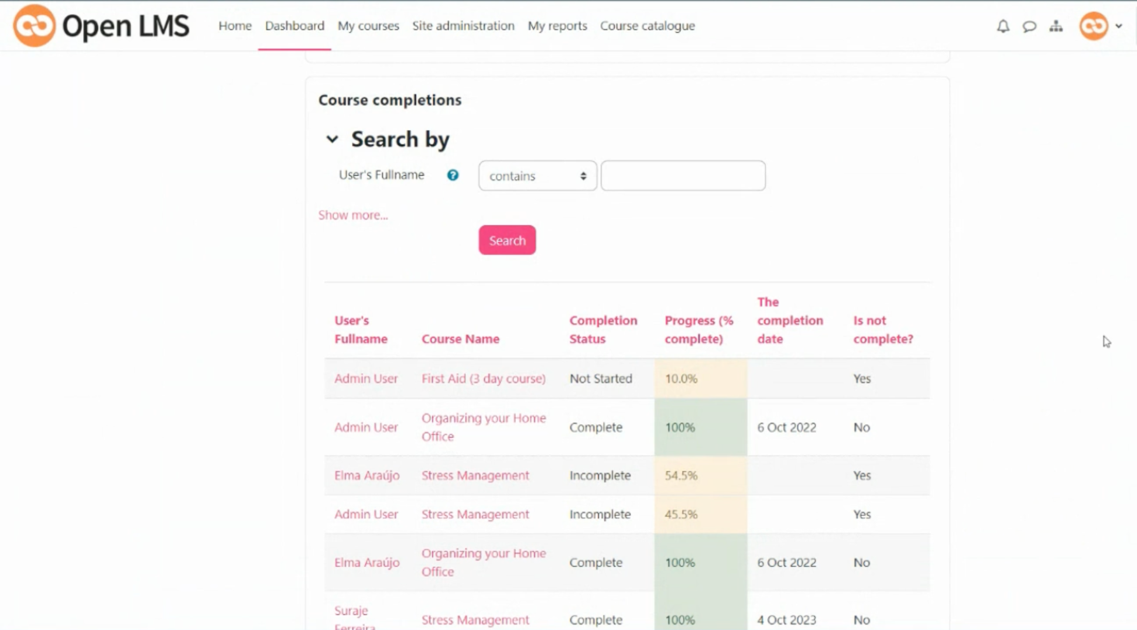Open Admin User in First Aid row
This screenshot has width=1137, height=630.
[x=366, y=378]
